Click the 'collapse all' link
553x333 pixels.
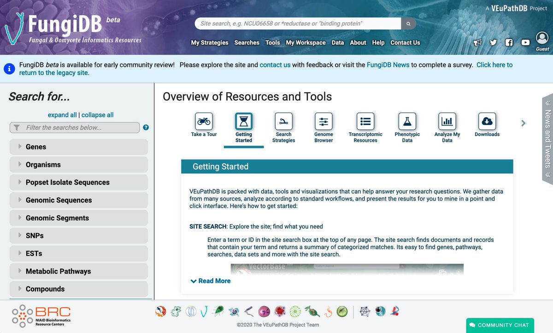tap(97, 115)
